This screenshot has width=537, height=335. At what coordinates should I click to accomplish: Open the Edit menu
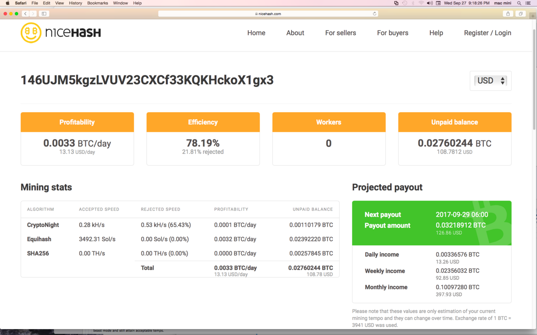pyautogui.click(x=47, y=3)
